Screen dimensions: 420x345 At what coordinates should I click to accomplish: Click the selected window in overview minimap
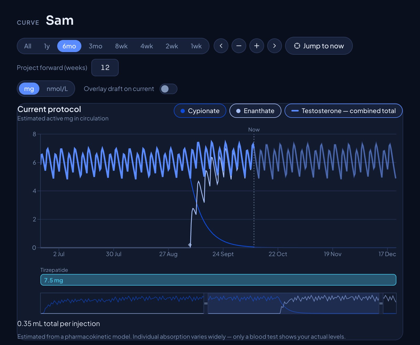click(293, 303)
